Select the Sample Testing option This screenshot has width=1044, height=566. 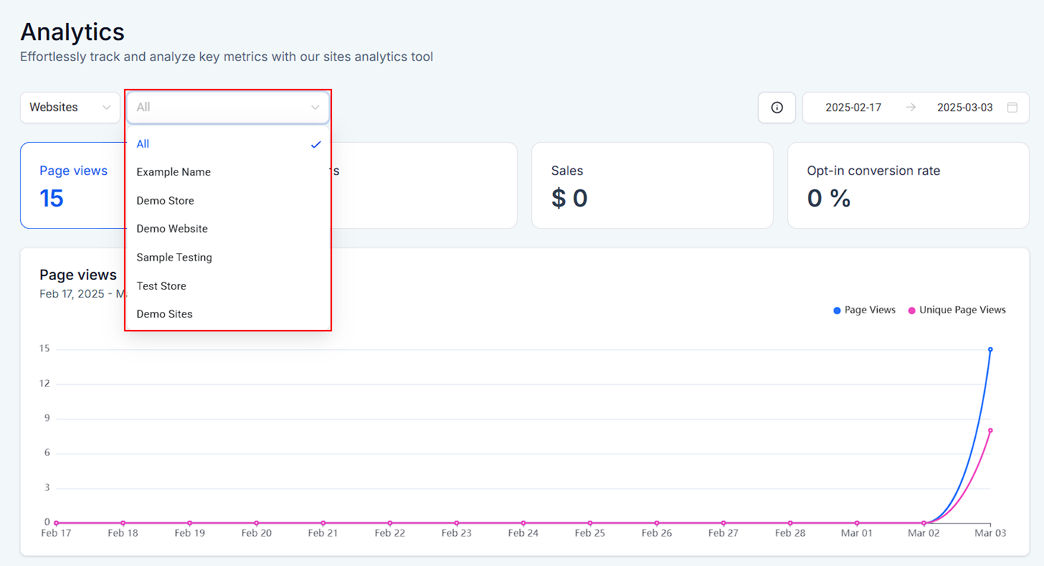(x=174, y=258)
